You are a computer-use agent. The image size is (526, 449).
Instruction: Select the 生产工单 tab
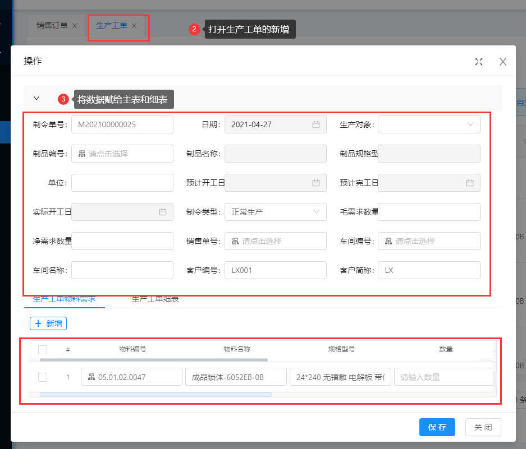point(112,25)
